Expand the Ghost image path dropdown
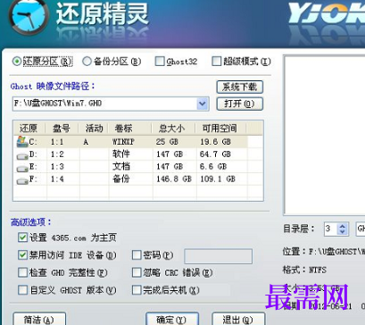 203,104
